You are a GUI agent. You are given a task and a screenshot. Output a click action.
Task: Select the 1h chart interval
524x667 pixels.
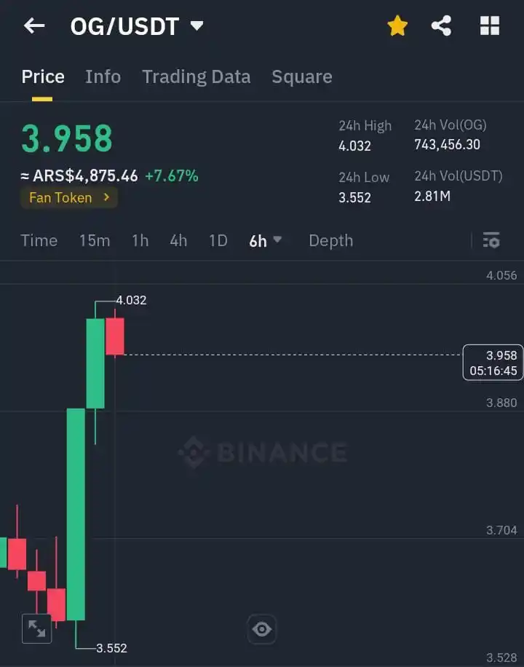coord(140,241)
